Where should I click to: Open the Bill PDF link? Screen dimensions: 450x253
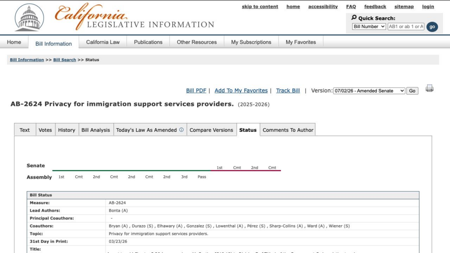(x=196, y=90)
